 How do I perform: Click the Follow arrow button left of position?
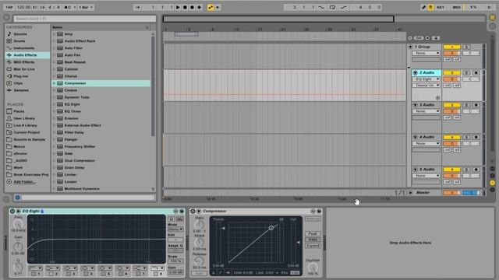coord(137,7)
